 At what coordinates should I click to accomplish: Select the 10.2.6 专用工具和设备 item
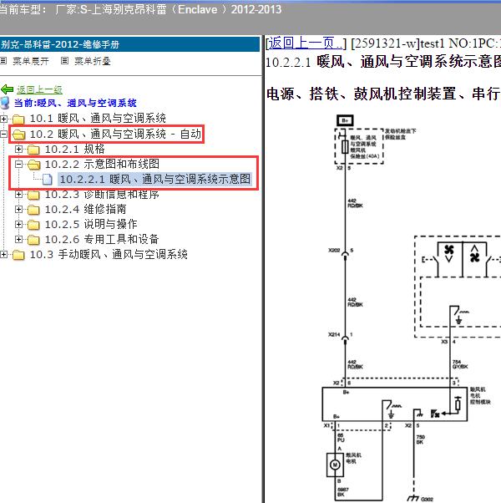point(102,240)
